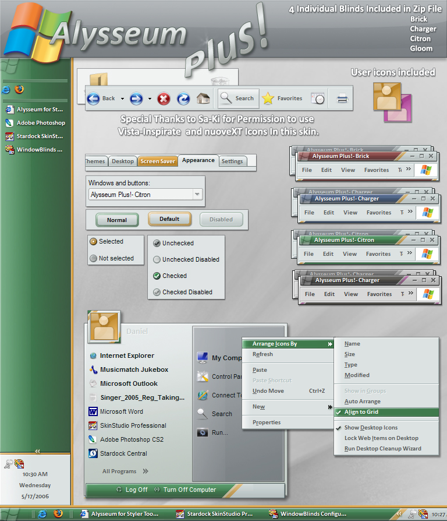Viewport: 447px width, 521px height.
Task: Open the Home icon in toolbar
Action: pos(203,98)
